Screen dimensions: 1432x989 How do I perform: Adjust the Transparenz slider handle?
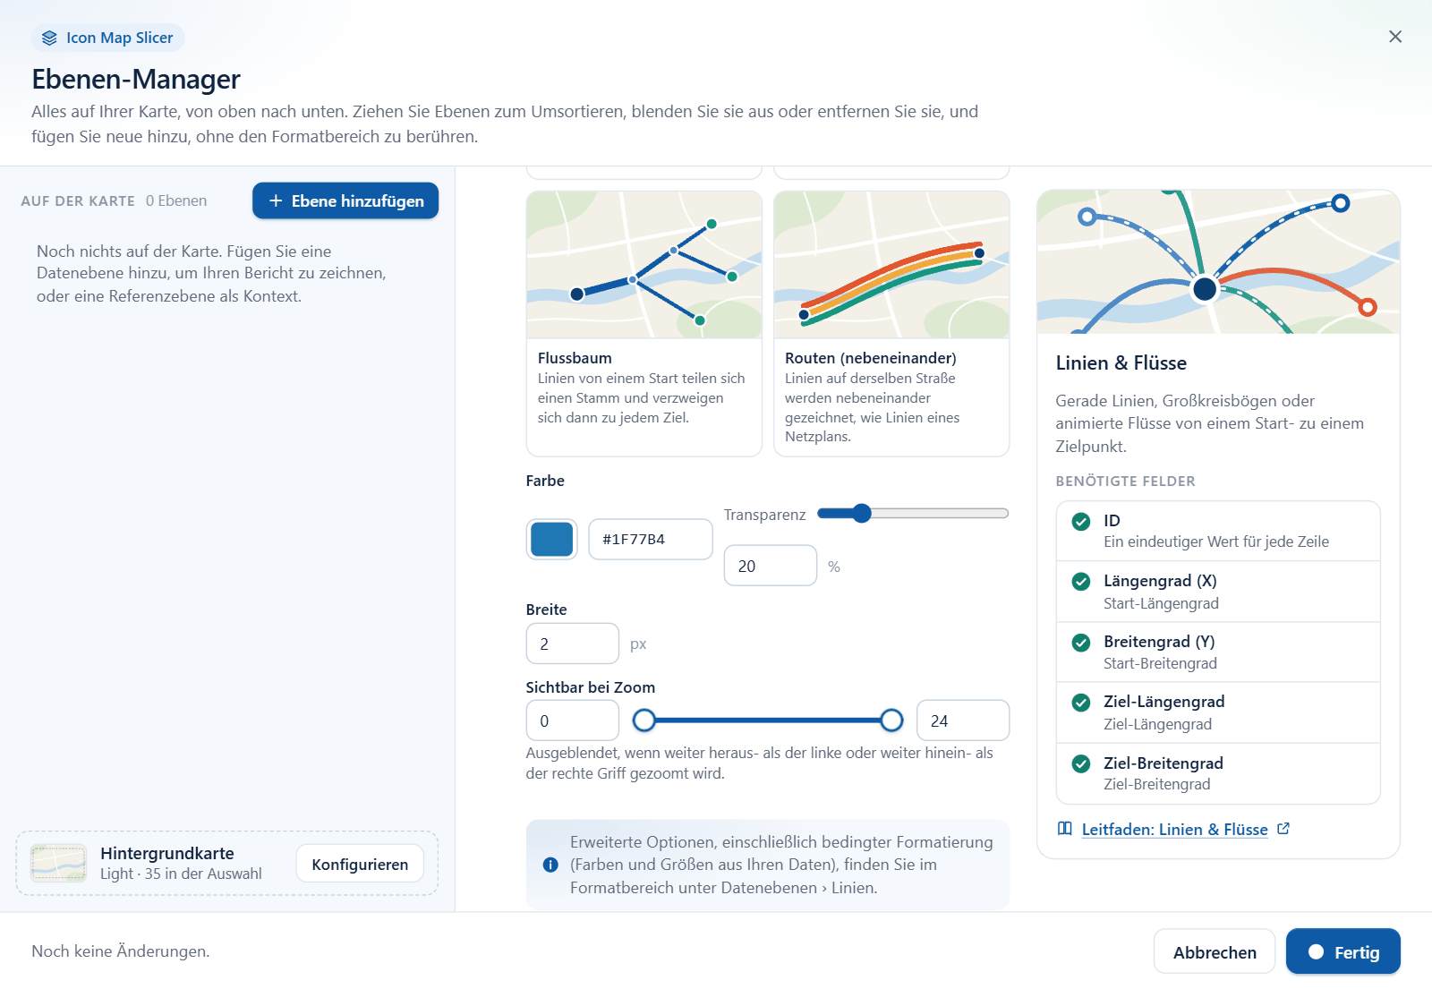pyautogui.click(x=861, y=513)
